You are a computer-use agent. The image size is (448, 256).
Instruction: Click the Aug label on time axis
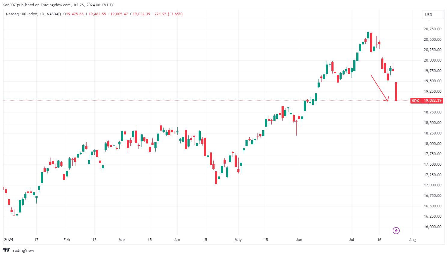413,240
